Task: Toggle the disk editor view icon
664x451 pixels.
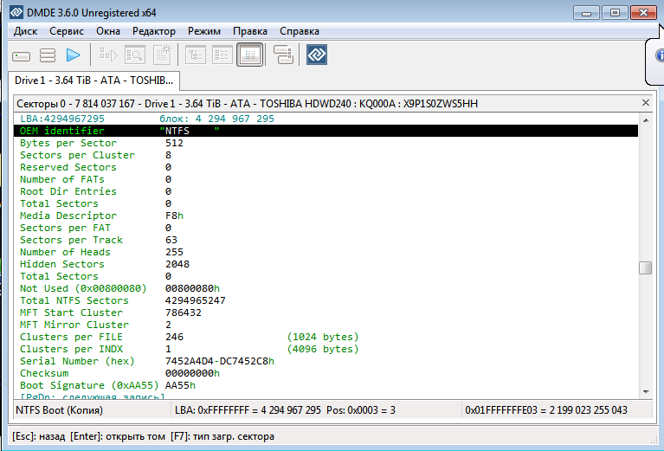Action: tap(250, 55)
